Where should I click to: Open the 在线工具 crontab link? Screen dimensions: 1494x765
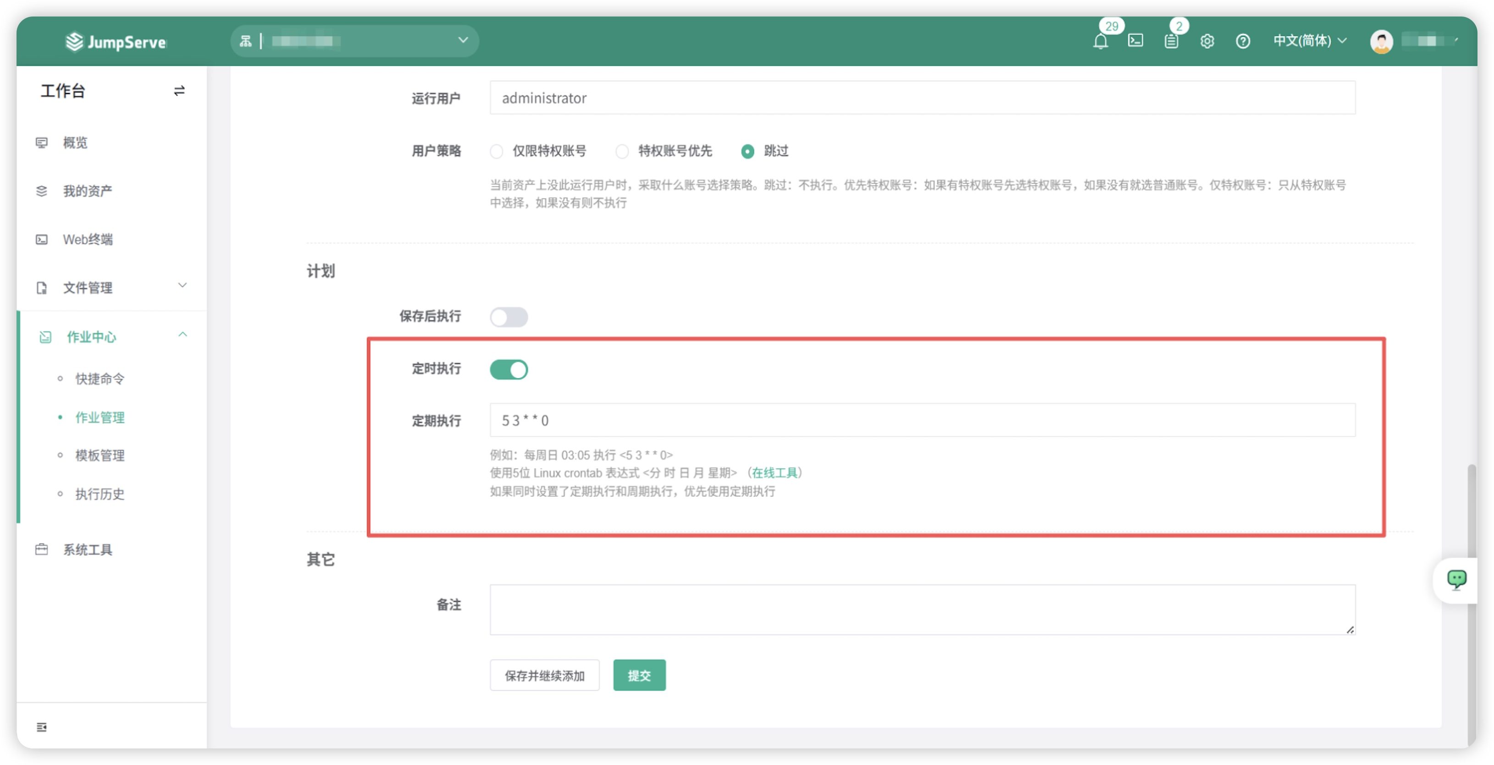(x=774, y=473)
